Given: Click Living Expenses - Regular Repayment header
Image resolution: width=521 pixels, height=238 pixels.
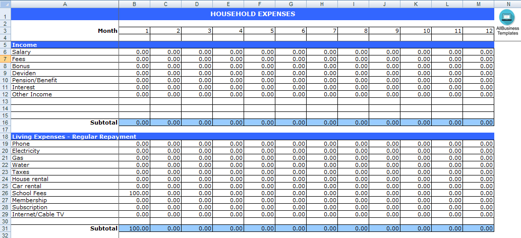Looking at the screenshot, I should pyautogui.click(x=74, y=137).
